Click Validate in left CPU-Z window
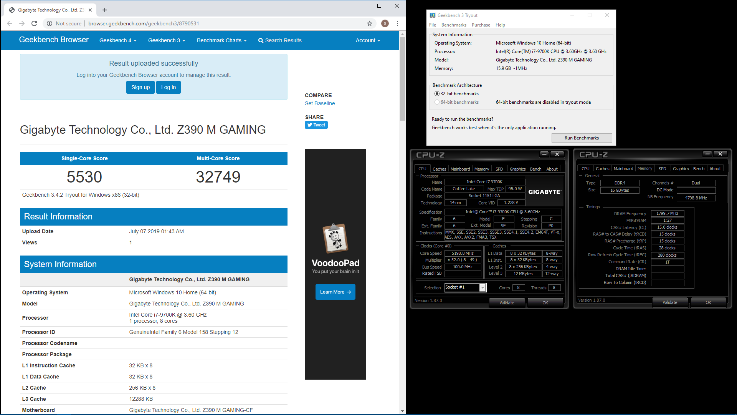Screen dimensions: 737x415 [507, 303]
